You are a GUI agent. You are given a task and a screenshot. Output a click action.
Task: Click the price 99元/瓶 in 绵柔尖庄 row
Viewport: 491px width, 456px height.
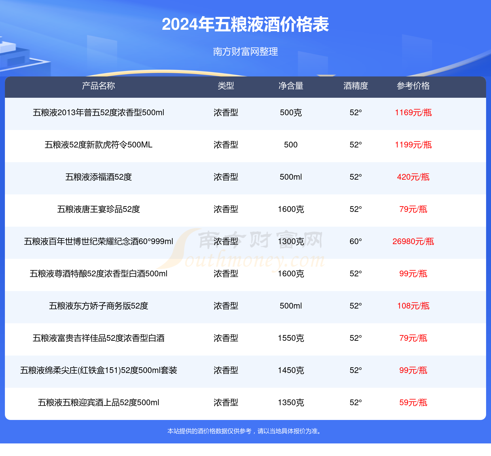413,370
